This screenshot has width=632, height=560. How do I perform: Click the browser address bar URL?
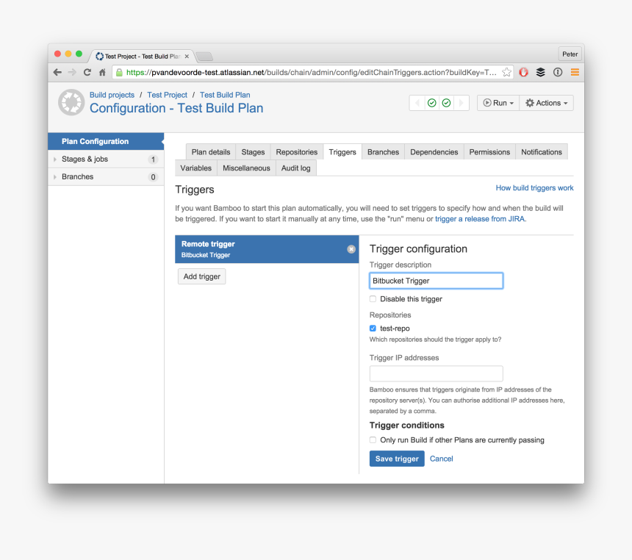(x=312, y=73)
